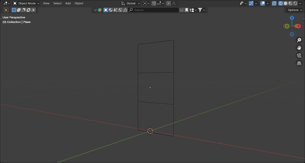Open the snapping options dropdown

[x=161, y=3]
